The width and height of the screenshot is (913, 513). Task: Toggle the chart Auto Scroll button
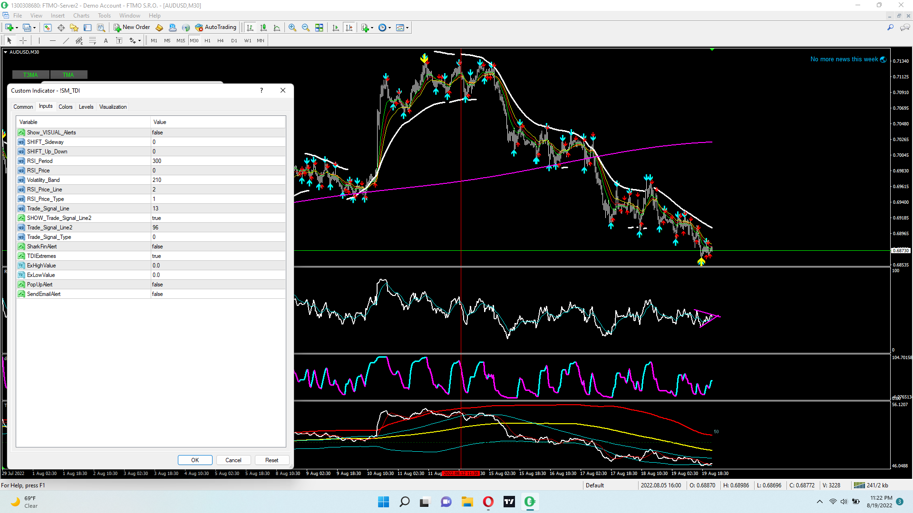(336, 28)
